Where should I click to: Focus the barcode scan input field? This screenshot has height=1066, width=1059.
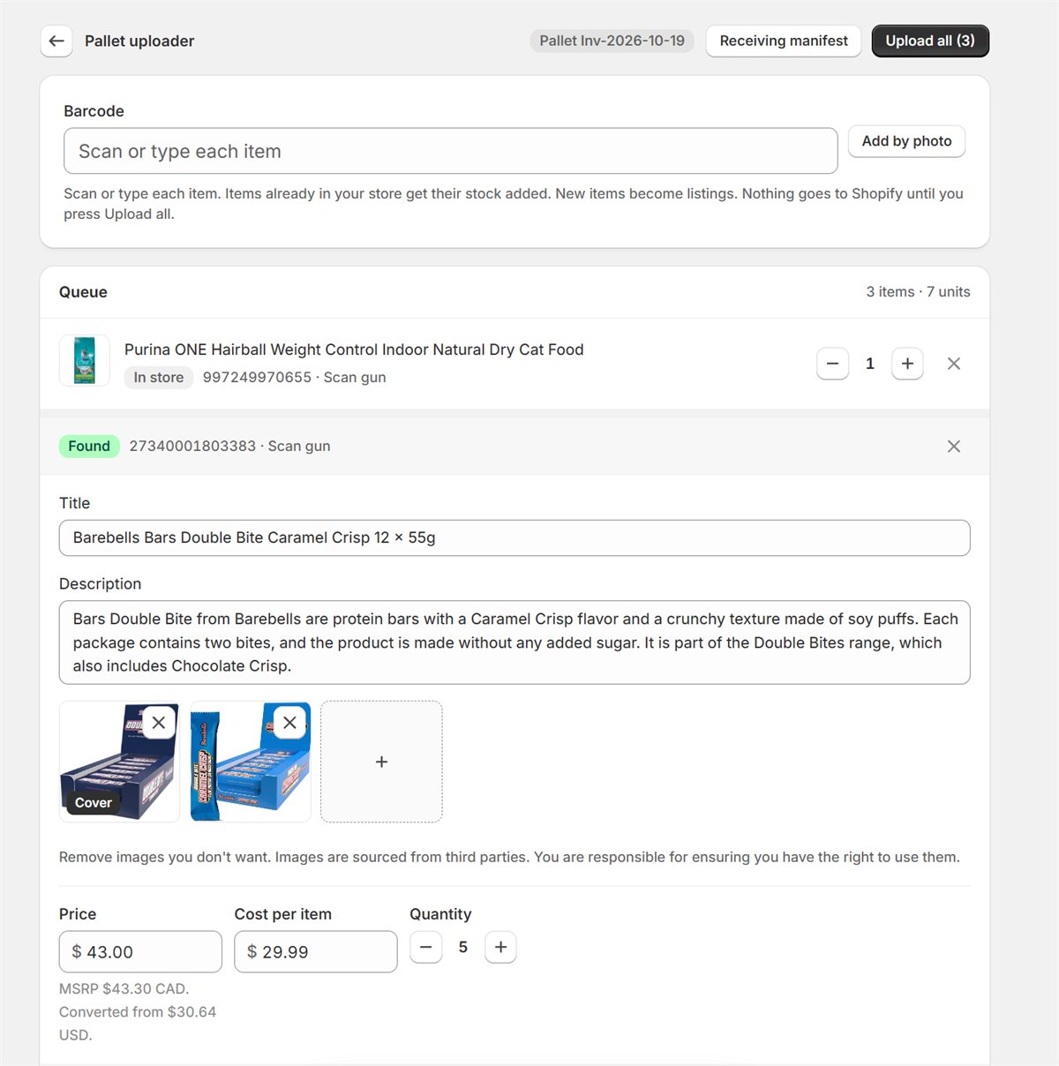point(450,151)
